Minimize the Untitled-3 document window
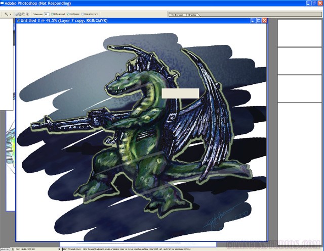Screen dimensions: 324x251 [252, 21]
